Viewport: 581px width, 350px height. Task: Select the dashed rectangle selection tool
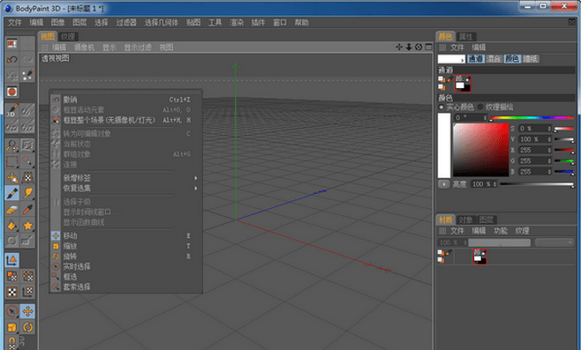point(11,161)
